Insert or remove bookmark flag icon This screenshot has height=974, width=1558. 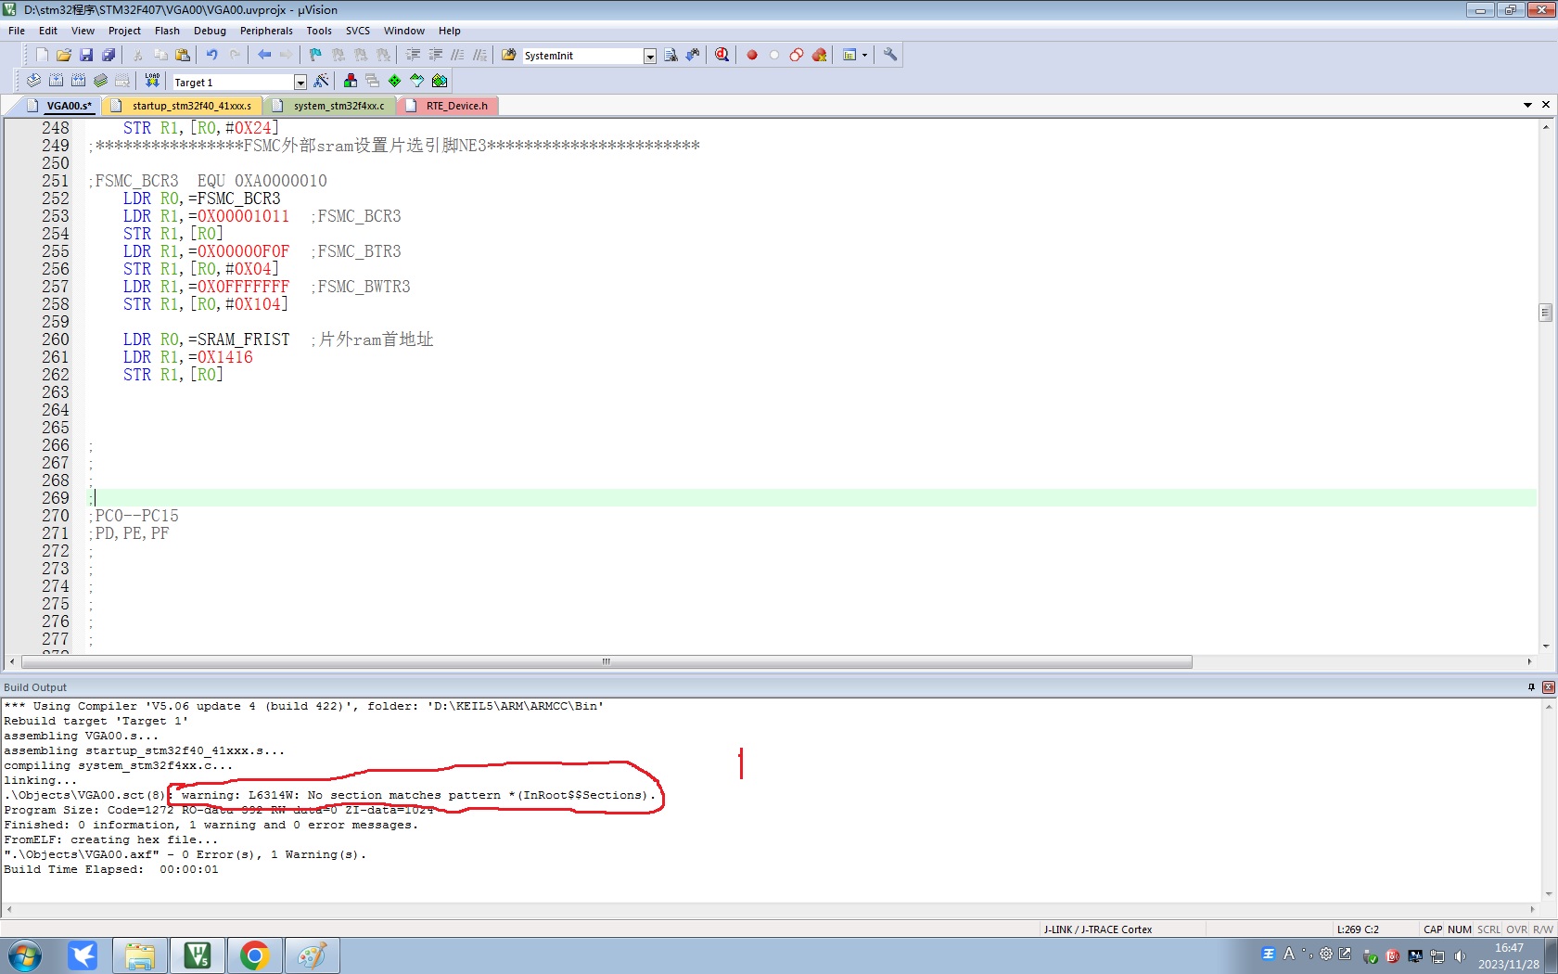click(x=315, y=55)
